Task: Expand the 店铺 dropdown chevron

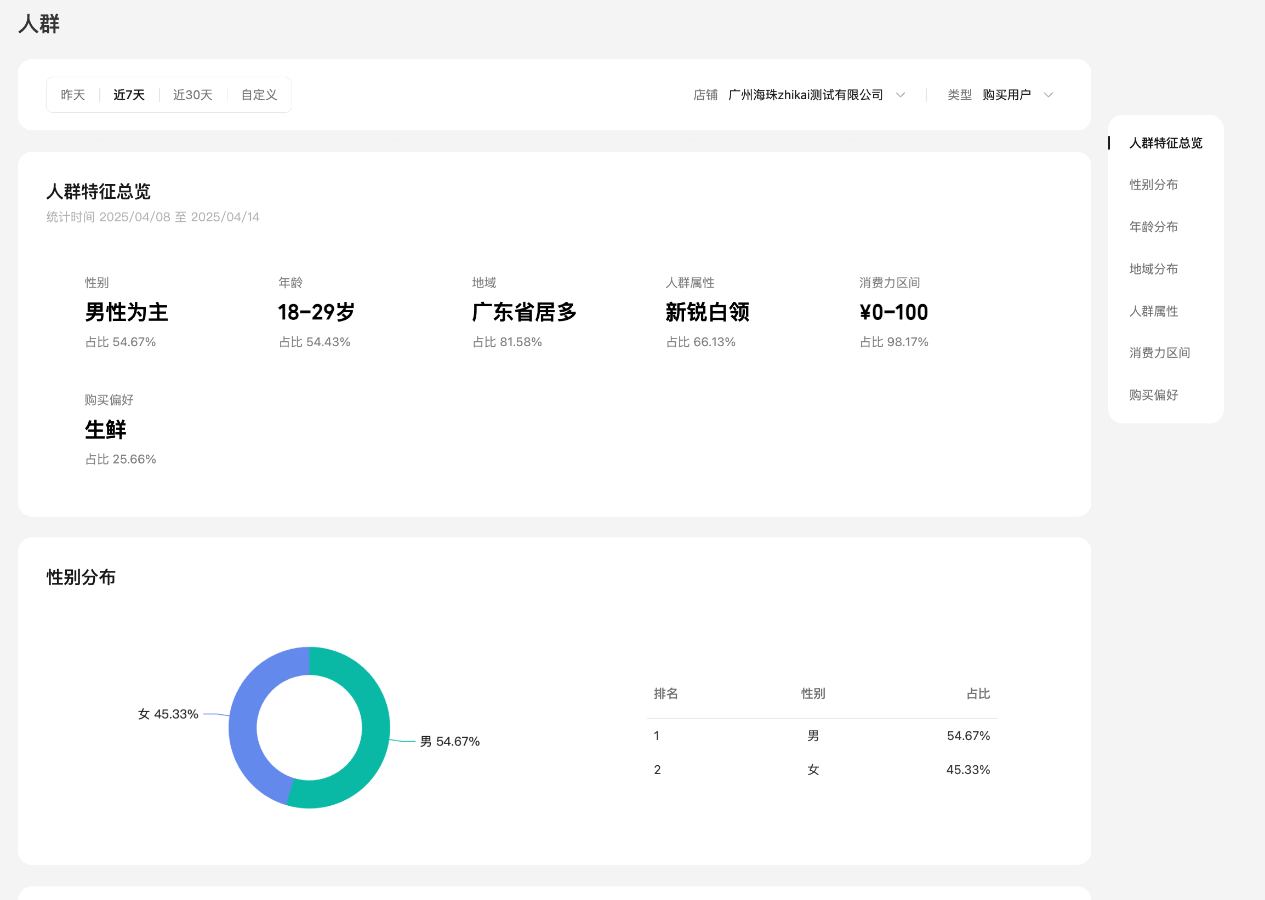Action: tap(901, 95)
